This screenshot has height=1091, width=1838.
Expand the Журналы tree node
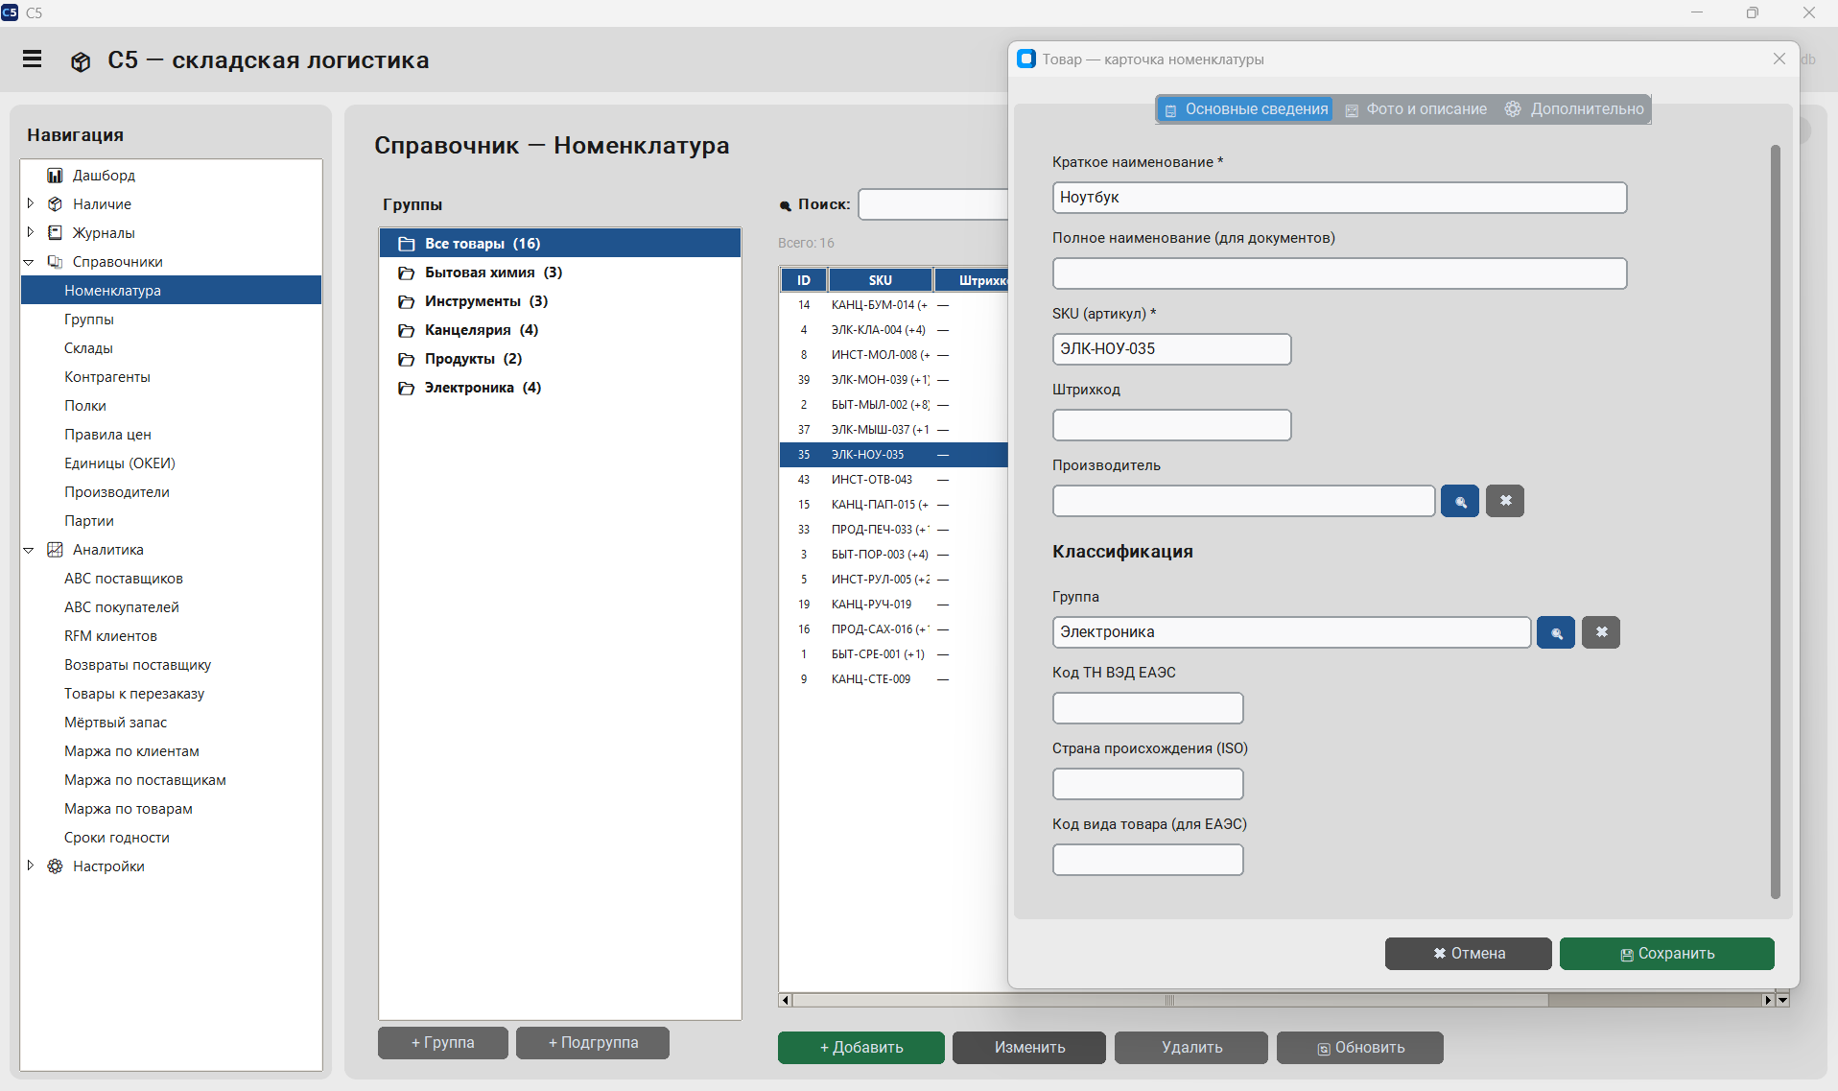(30, 232)
